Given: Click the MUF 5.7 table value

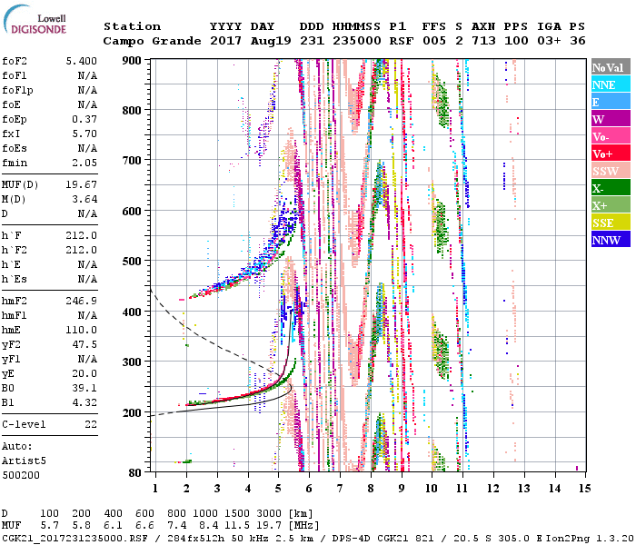Looking at the screenshot, I should point(49,526).
